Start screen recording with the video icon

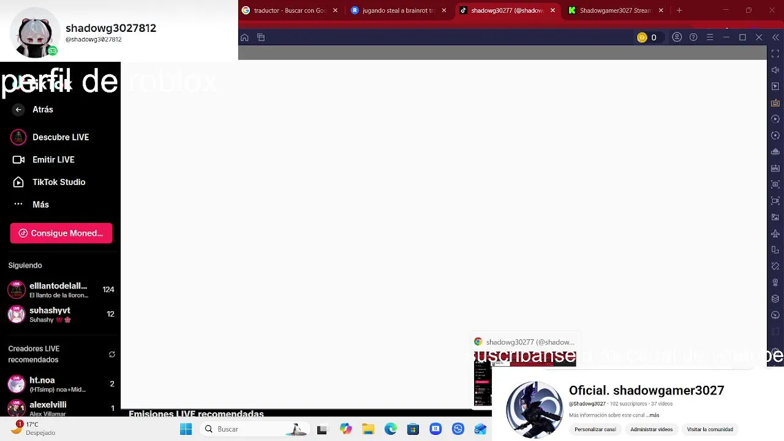[x=775, y=201]
